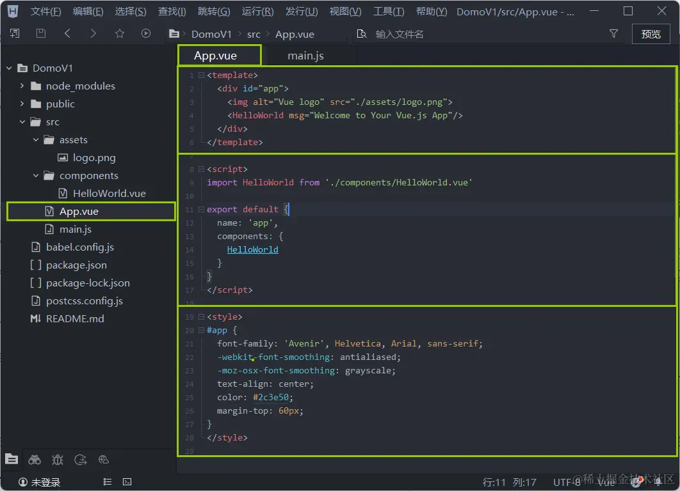The height and width of the screenshot is (491, 680).
Task: Open the project explorer sidebar icon
Action: (x=12, y=460)
